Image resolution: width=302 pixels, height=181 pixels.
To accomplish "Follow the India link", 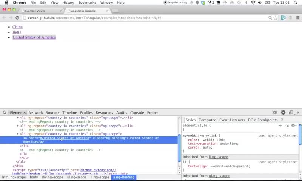I will point(17,32).
